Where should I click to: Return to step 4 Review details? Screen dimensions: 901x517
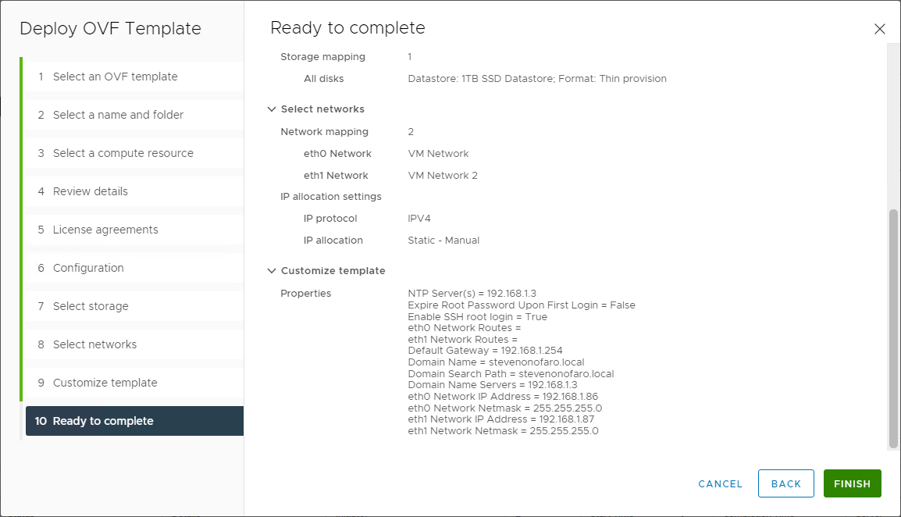[x=90, y=191]
